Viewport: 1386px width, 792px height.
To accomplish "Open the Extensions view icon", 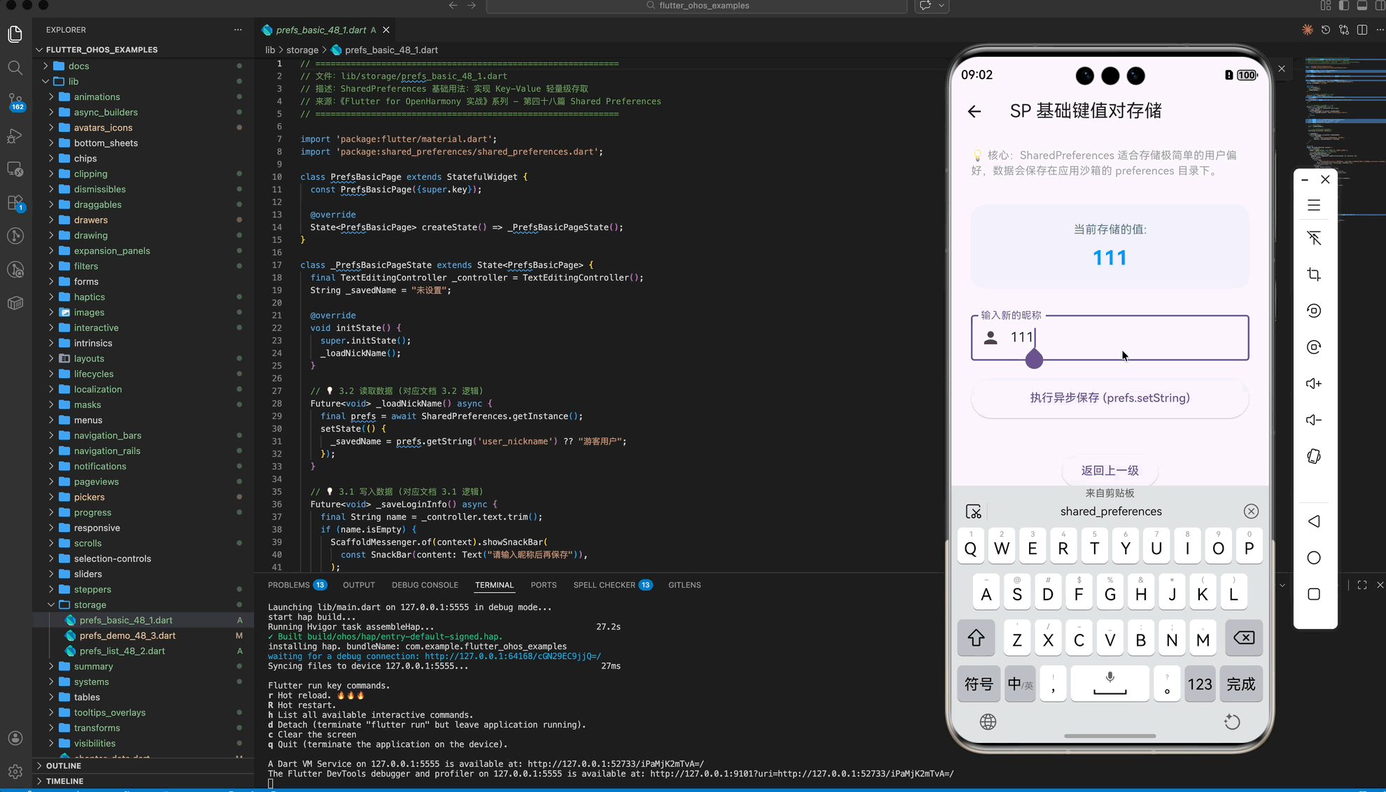I will [15, 203].
